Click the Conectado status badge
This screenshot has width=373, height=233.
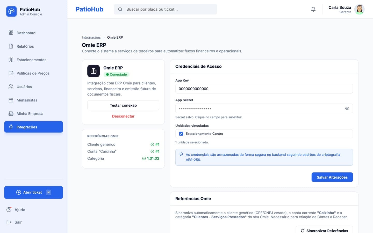click(x=116, y=75)
